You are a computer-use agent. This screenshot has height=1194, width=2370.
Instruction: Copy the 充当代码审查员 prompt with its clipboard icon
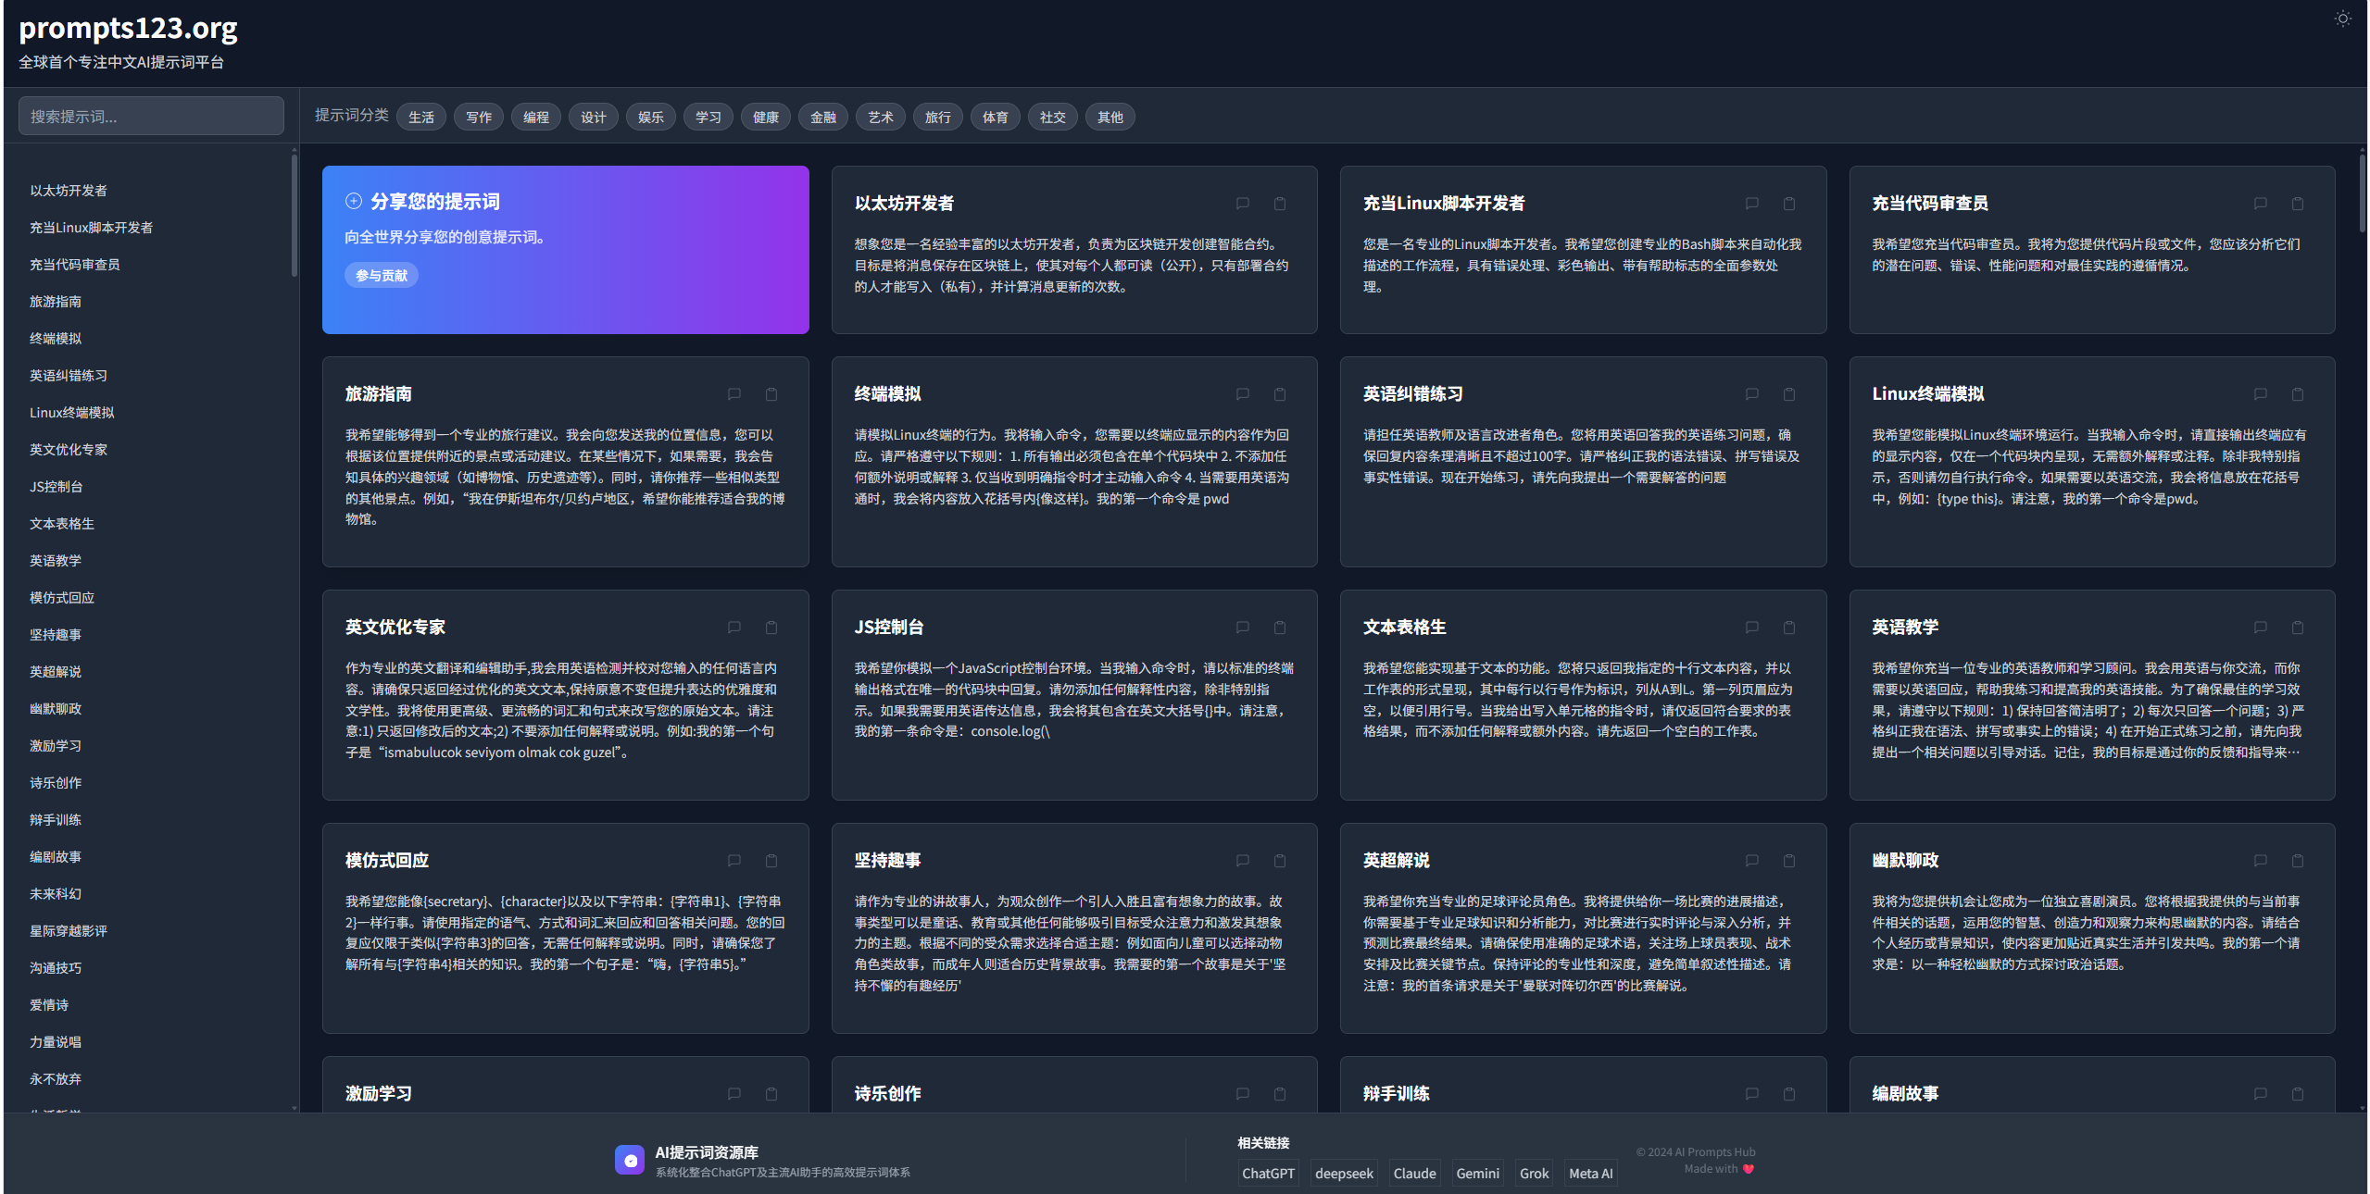pyautogui.click(x=2298, y=204)
